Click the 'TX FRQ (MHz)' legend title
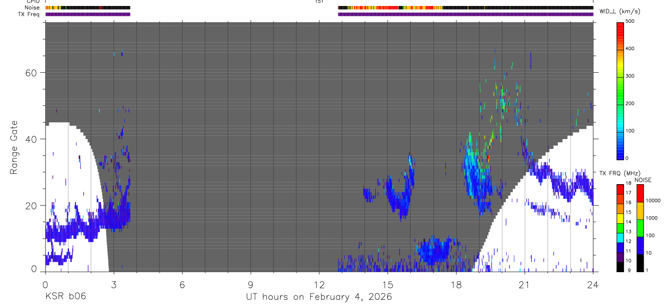 (x=620, y=173)
